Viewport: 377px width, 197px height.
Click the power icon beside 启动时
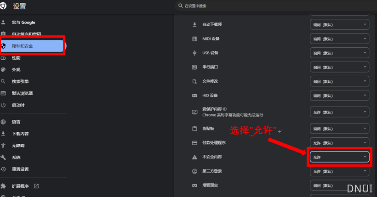[3, 105]
